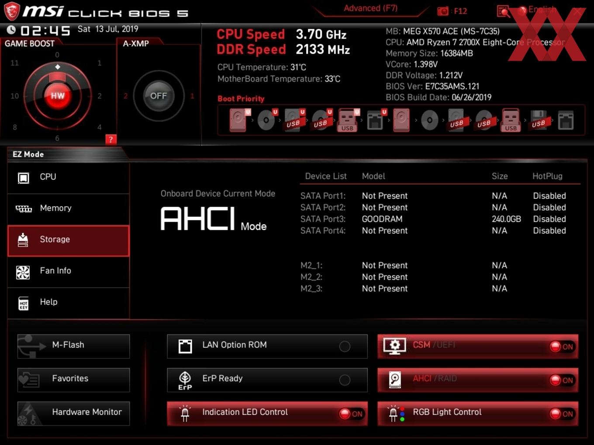Select A-XMP profile 2
The width and height of the screenshot is (594, 445).
pos(125,96)
